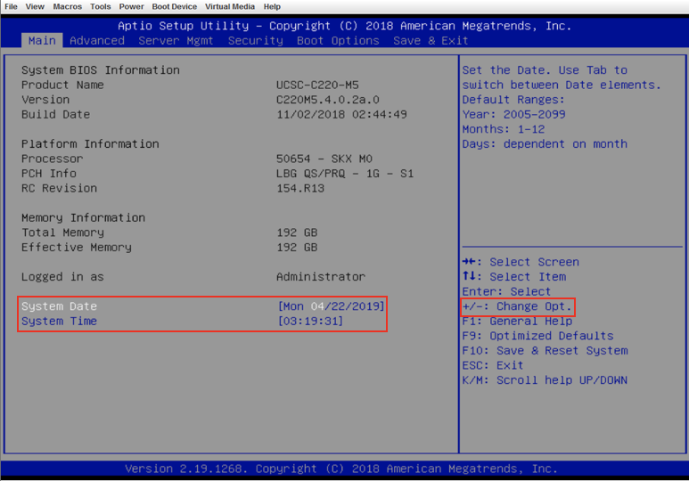Click the +/-: Change Opt. help line

click(x=517, y=306)
